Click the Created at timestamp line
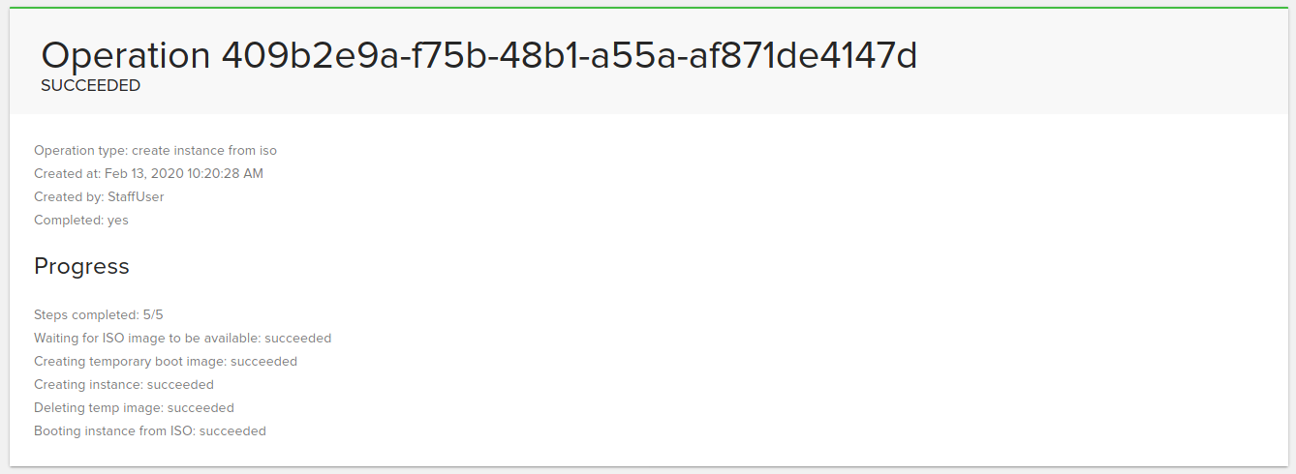Image resolution: width=1296 pixels, height=474 pixels. coord(148,174)
